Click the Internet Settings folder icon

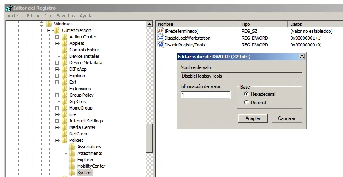(64, 121)
